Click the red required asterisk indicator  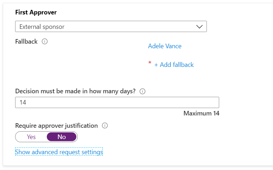click(150, 63)
